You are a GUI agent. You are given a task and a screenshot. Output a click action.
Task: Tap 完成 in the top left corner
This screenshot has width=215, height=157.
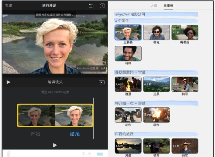8,6
